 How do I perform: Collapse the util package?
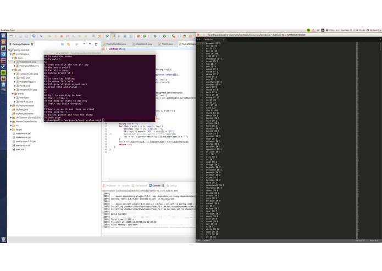click(13, 70)
